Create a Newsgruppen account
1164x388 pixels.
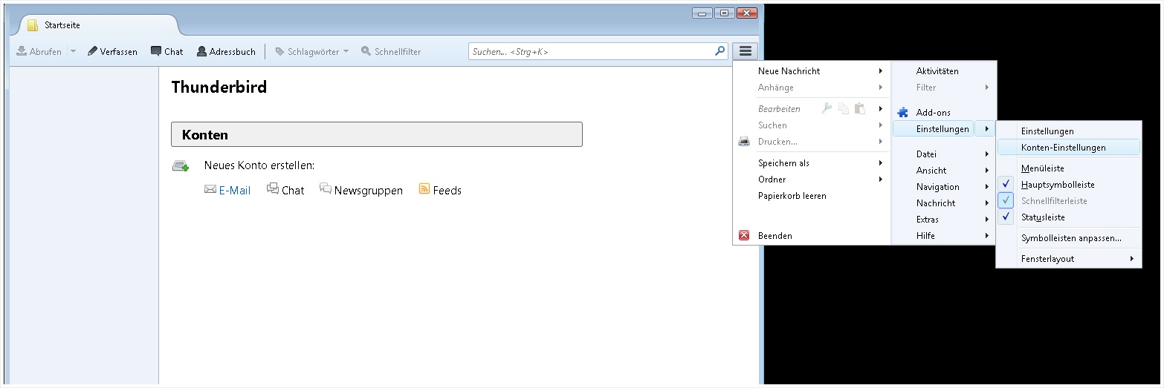click(369, 191)
